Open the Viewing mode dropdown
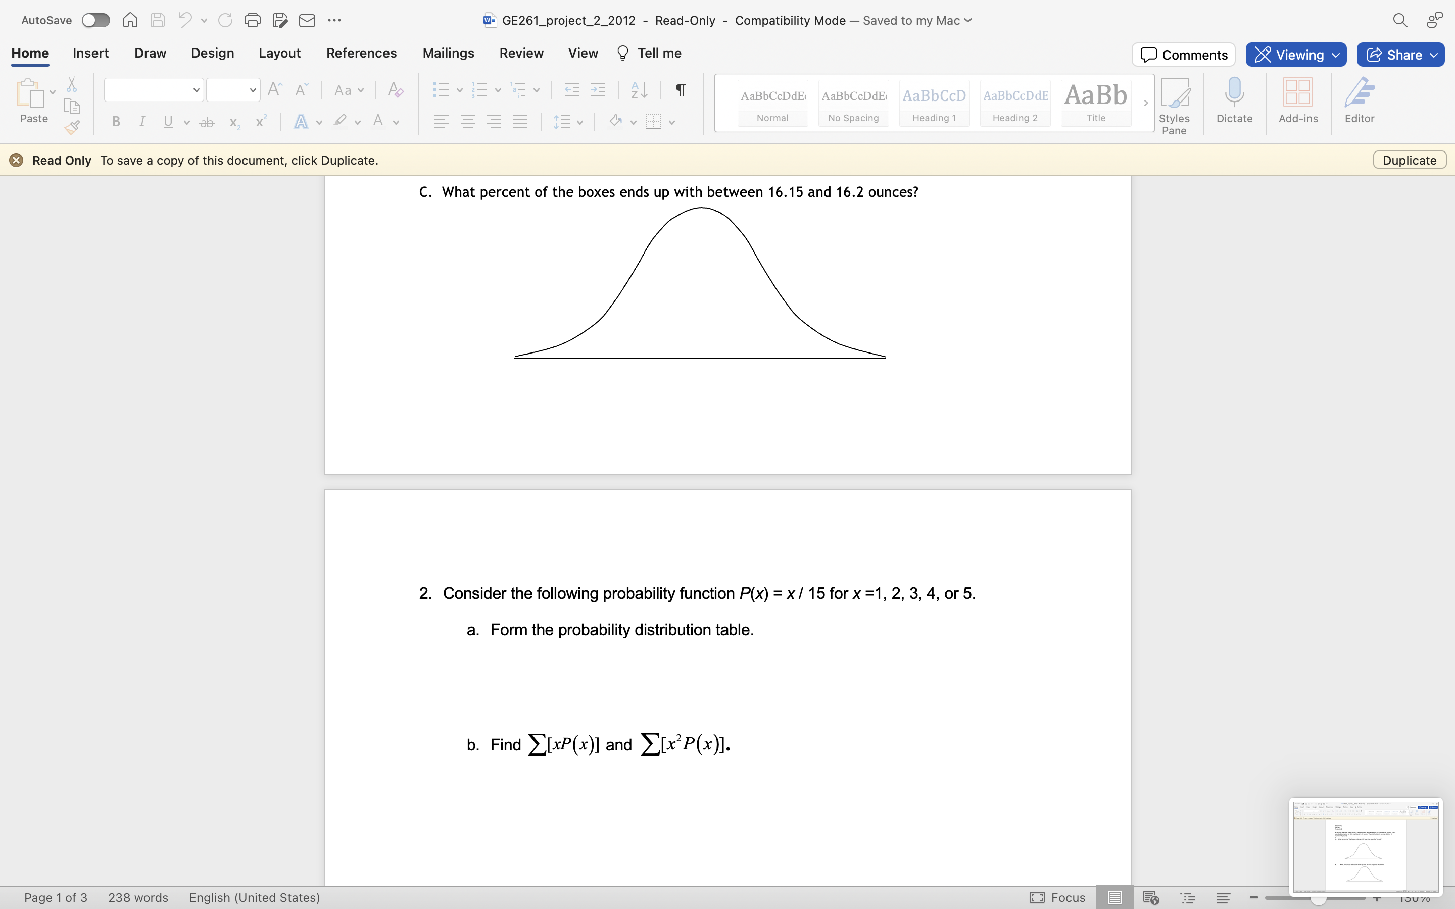 pyautogui.click(x=1296, y=55)
